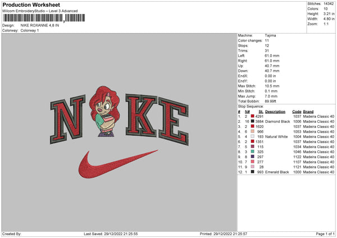Viewport: 337px width, 238px height.
Task: Click thread code '1000' in row 12
Action: [x=298, y=172]
